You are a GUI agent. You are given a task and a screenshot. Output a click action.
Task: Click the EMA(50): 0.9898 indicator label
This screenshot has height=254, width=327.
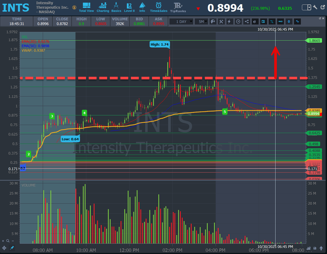coord(35,46)
